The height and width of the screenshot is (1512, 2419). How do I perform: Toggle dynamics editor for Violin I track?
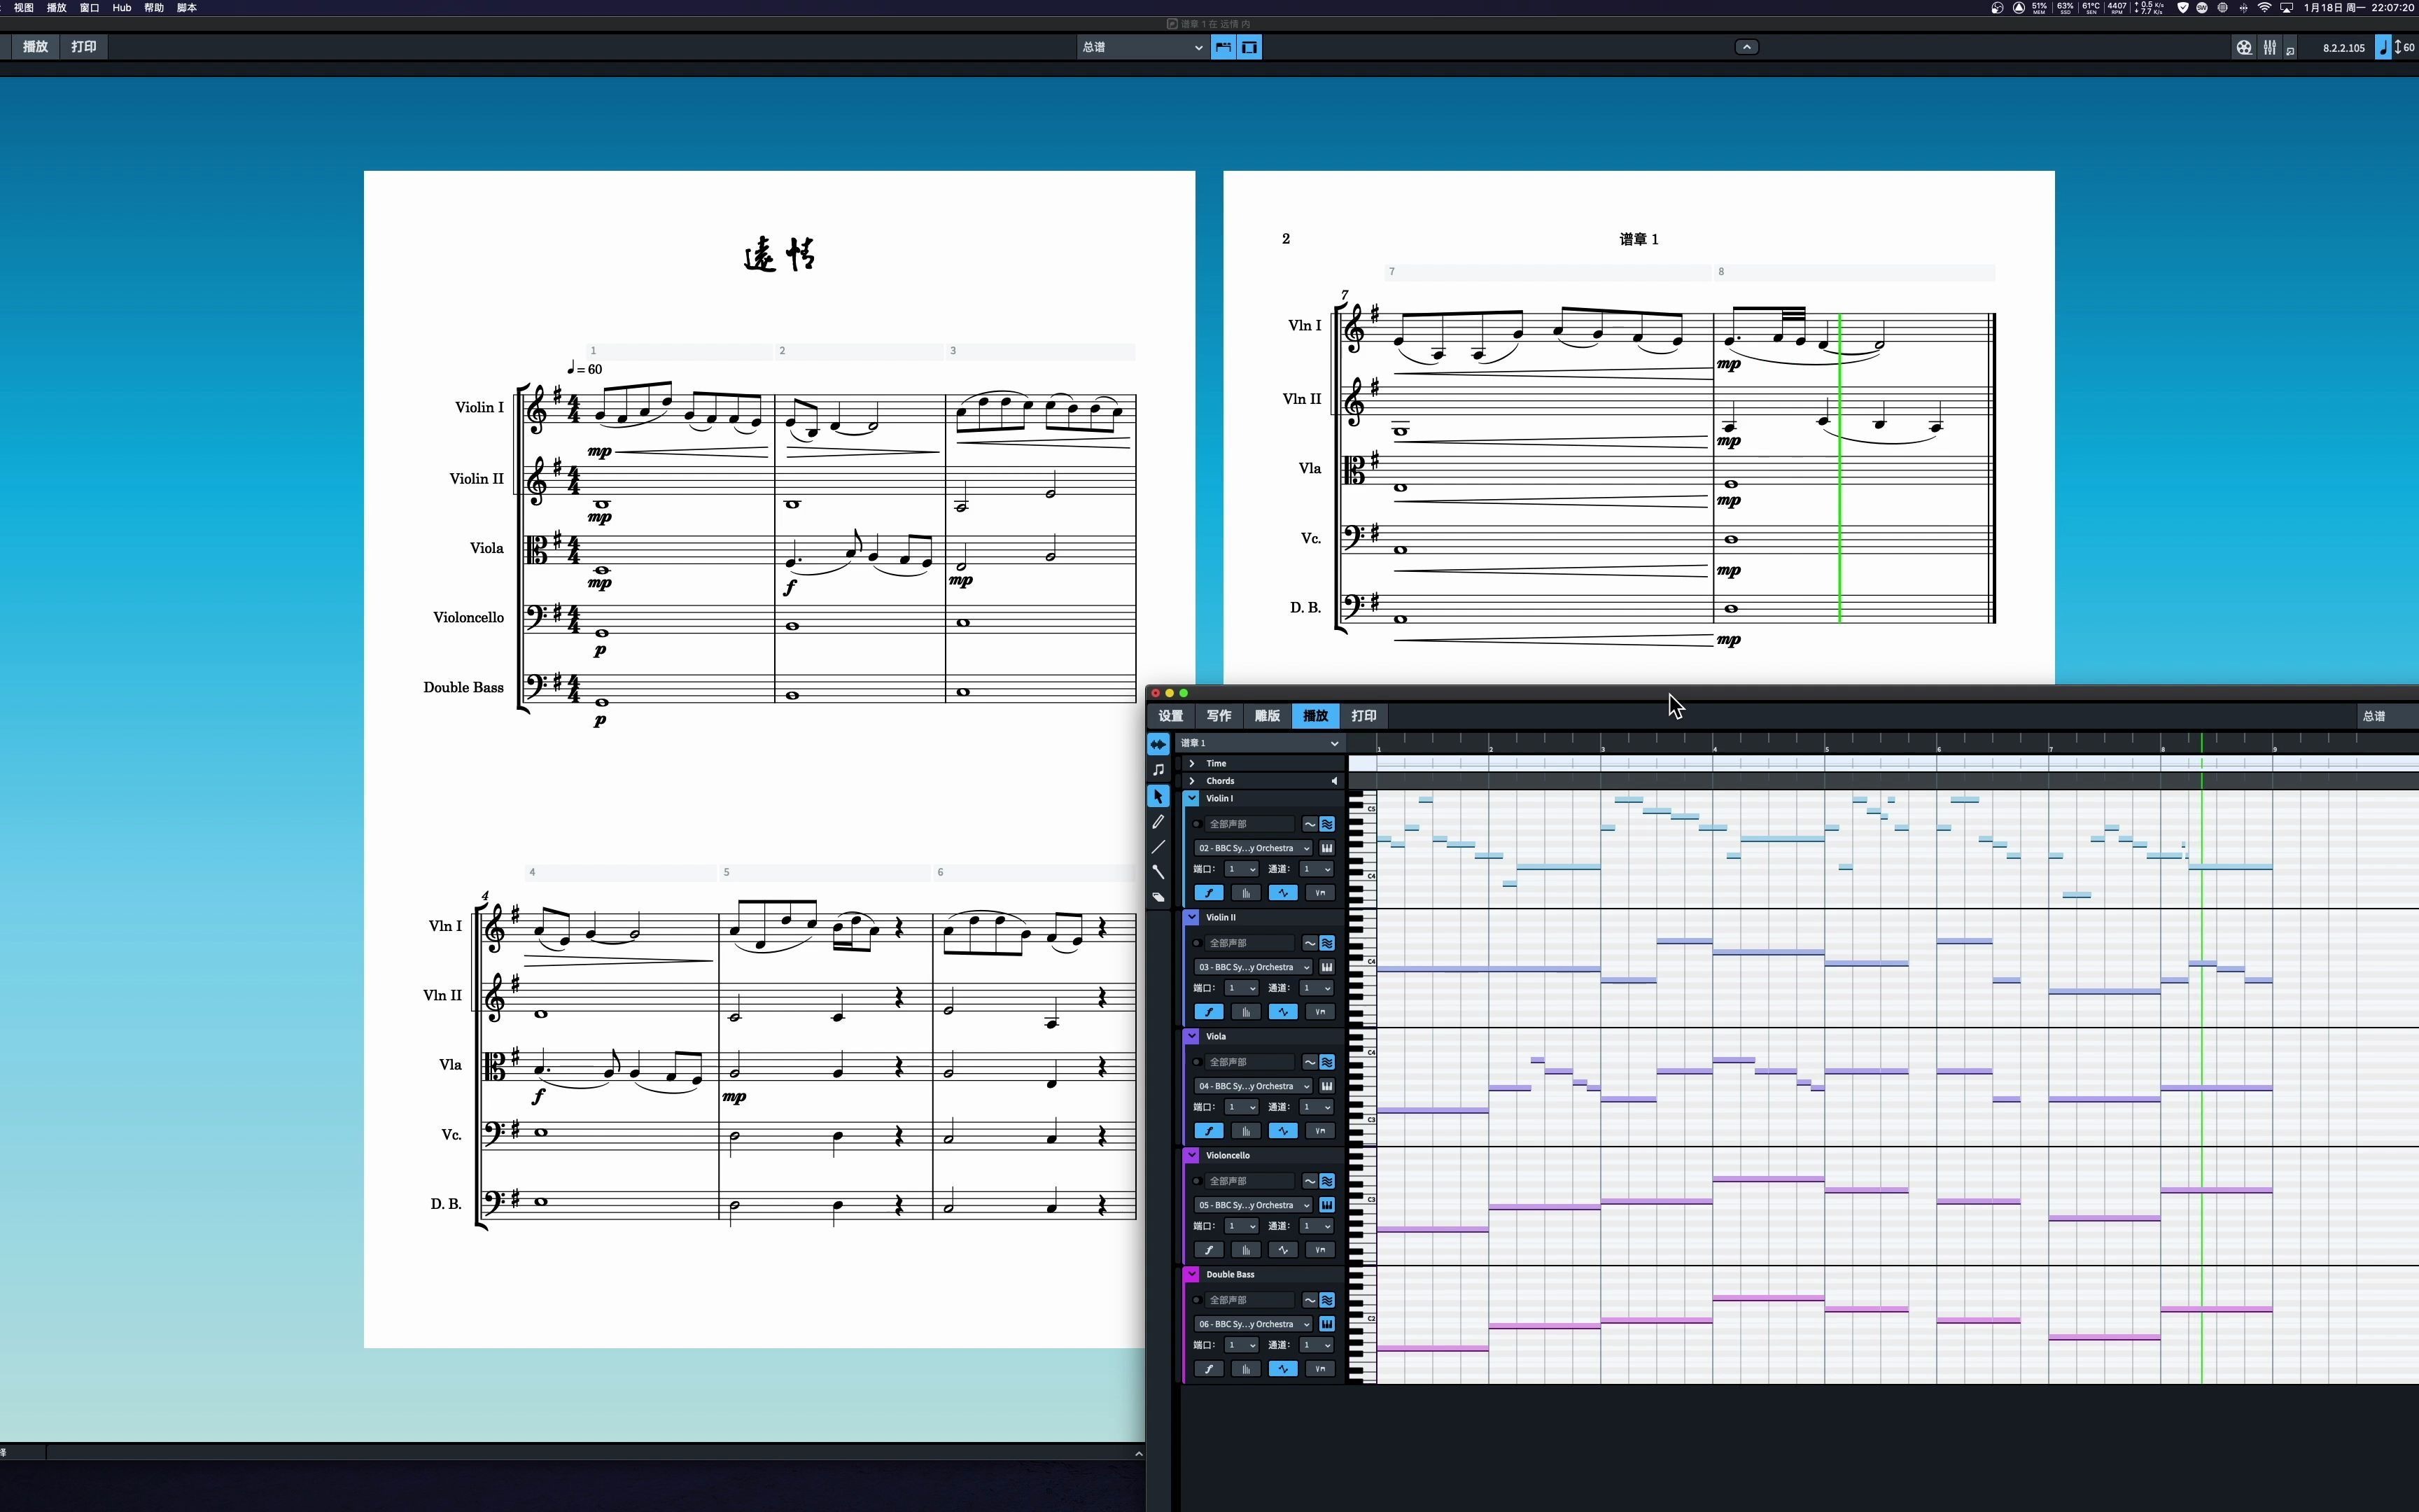[1209, 893]
